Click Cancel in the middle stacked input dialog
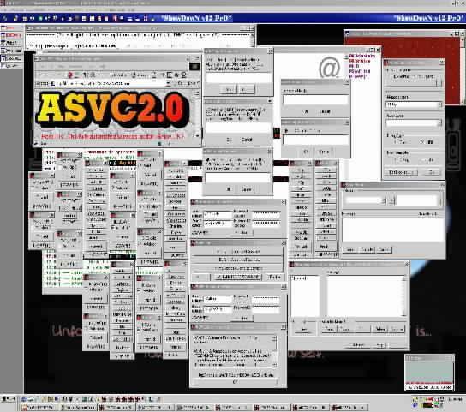 coord(247,140)
